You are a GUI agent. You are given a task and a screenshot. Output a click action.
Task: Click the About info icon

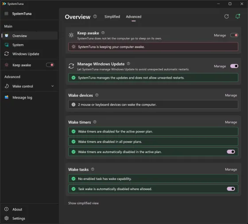(x=6, y=209)
